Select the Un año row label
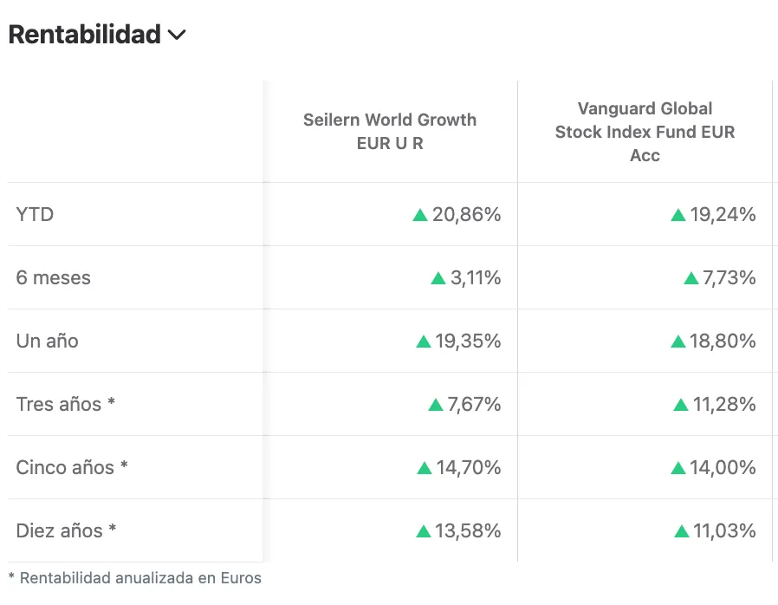 [x=47, y=341]
